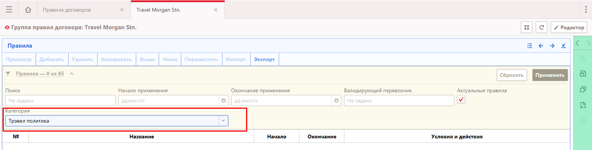Click the copy icon in the green sidebar
The height and width of the screenshot is (150, 592).
[x=583, y=89]
